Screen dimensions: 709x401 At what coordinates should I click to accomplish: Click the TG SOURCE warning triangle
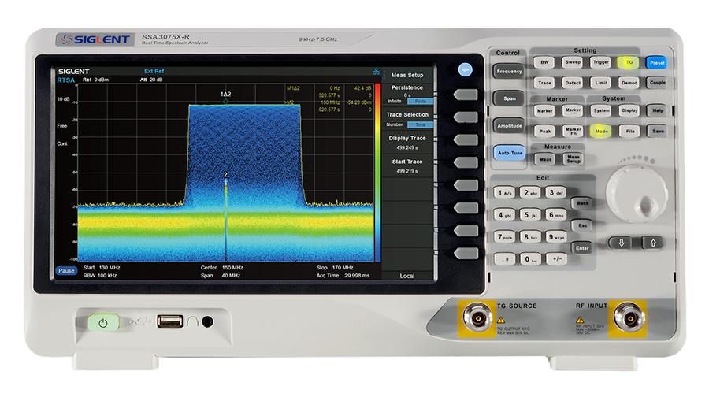pyautogui.click(x=501, y=320)
